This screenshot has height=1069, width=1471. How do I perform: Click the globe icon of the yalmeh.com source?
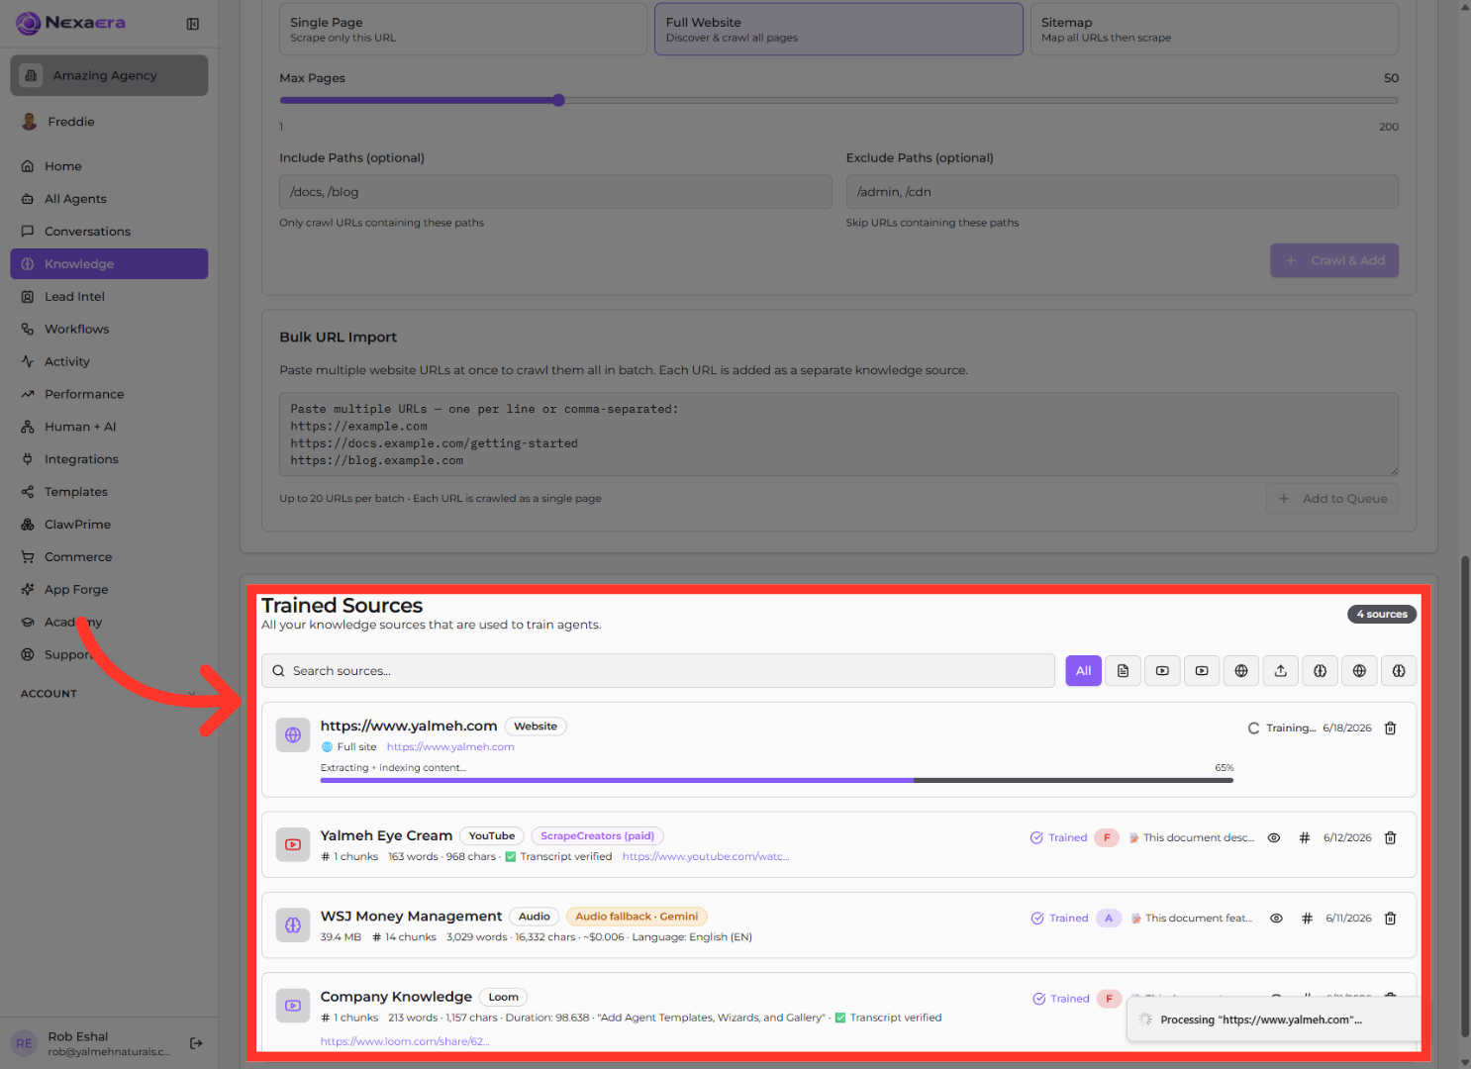click(x=293, y=735)
